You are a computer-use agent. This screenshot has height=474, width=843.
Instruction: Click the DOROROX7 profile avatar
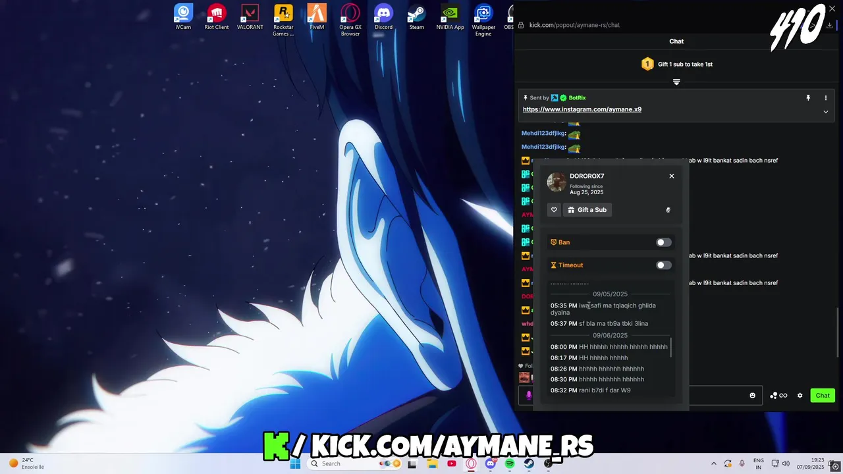557,182
